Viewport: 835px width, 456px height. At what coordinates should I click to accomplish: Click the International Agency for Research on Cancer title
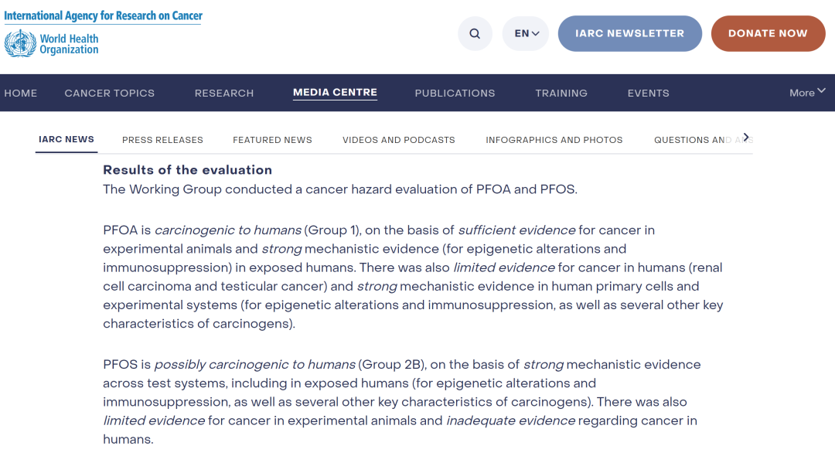tap(104, 15)
